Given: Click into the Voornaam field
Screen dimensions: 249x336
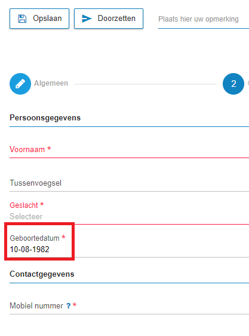Looking at the screenshot, I should click(x=129, y=149).
